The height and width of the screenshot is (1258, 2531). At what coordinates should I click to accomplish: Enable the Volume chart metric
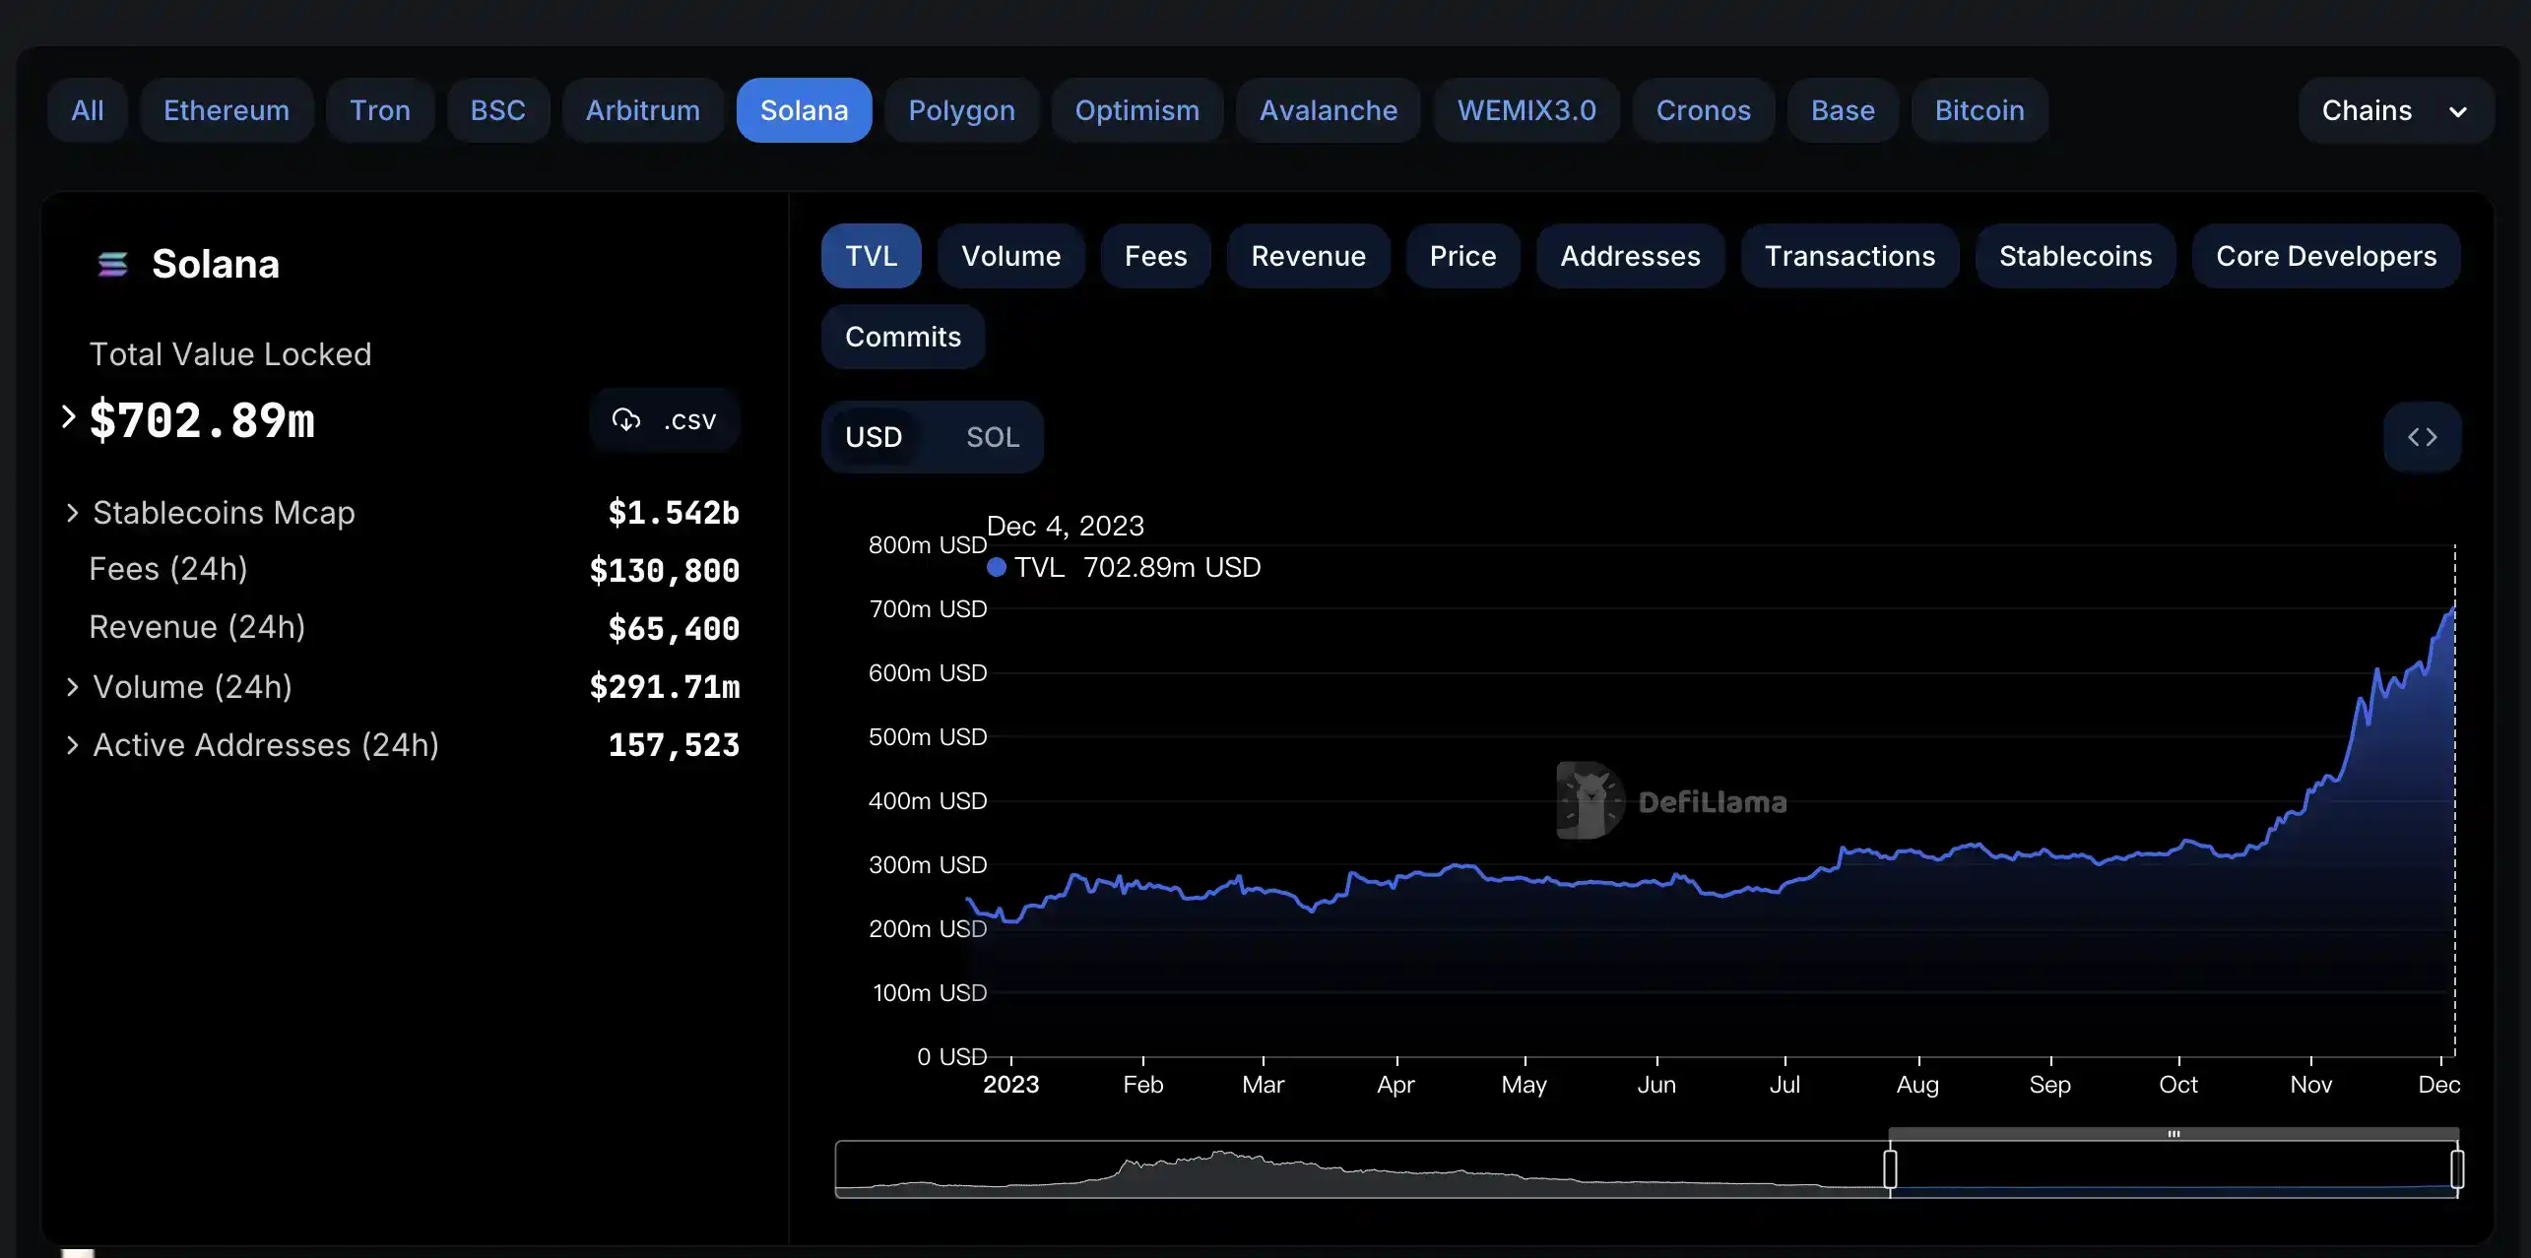[1010, 256]
